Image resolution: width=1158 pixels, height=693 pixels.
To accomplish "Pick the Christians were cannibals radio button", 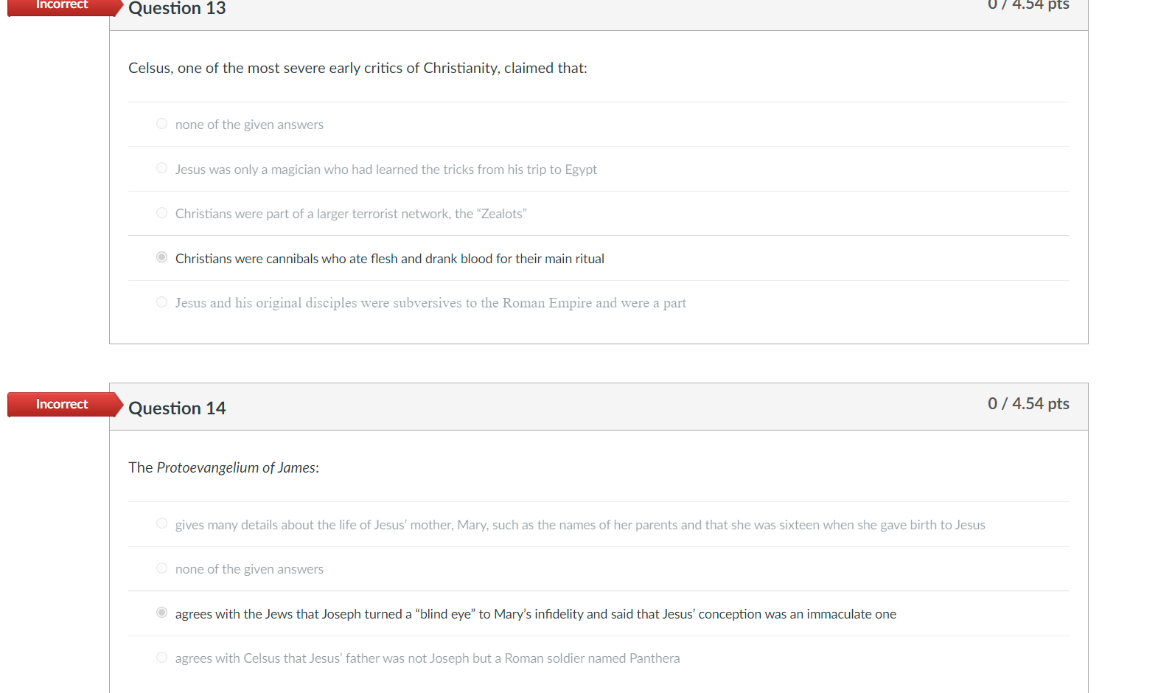I will pyautogui.click(x=161, y=257).
